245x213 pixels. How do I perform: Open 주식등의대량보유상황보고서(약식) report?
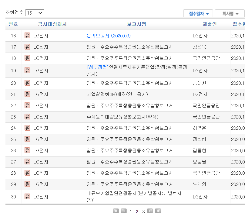tap(123, 117)
